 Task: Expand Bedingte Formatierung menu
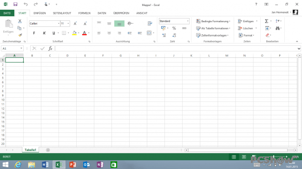tap(213, 21)
